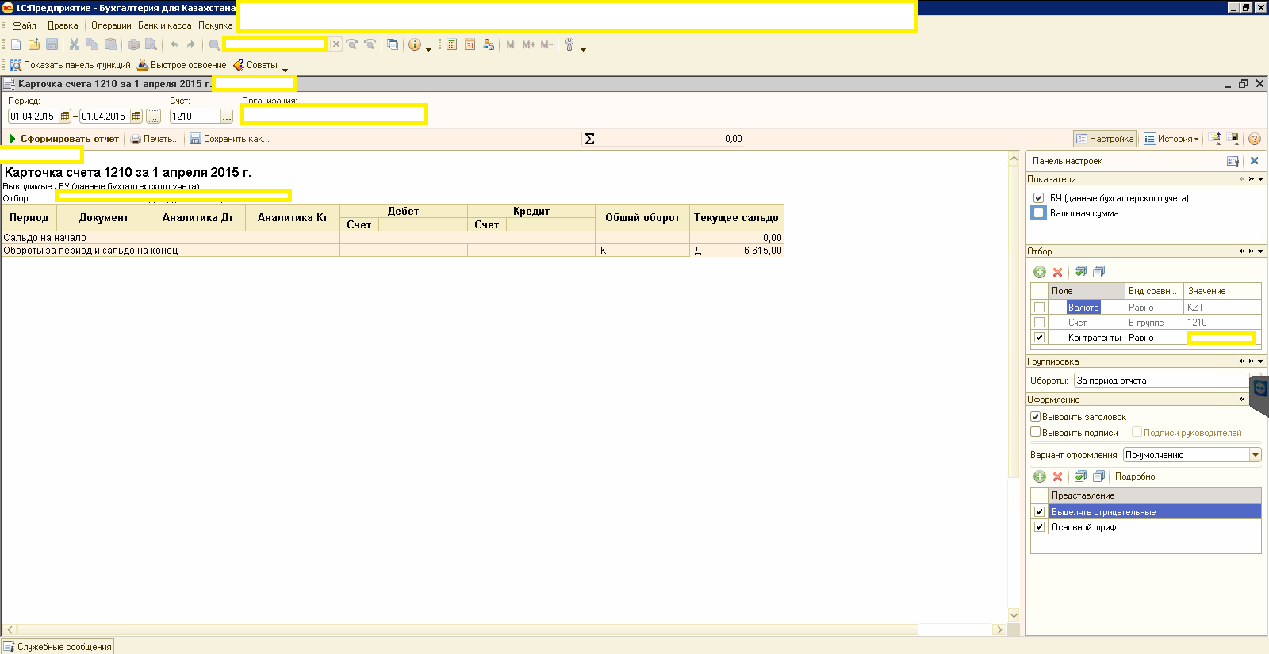
Task: Open the История dropdown
Action: click(x=1171, y=139)
